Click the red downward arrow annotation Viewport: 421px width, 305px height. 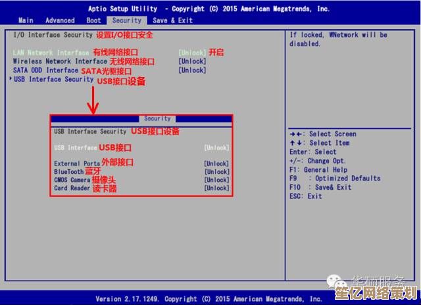click(x=93, y=101)
